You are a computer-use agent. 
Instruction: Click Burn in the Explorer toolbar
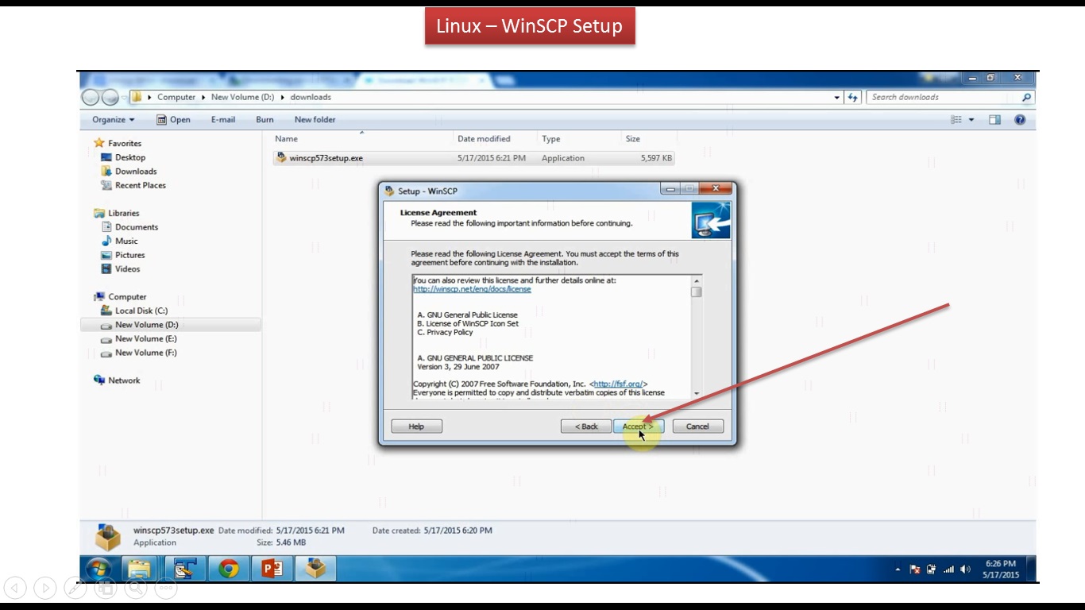264,120
